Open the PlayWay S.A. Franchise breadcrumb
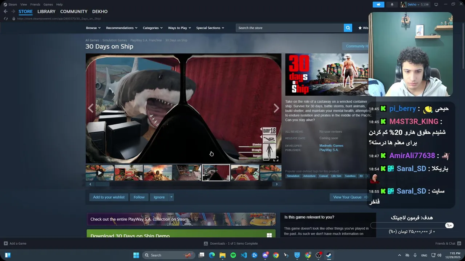465x261 pixels. (146, 40)
